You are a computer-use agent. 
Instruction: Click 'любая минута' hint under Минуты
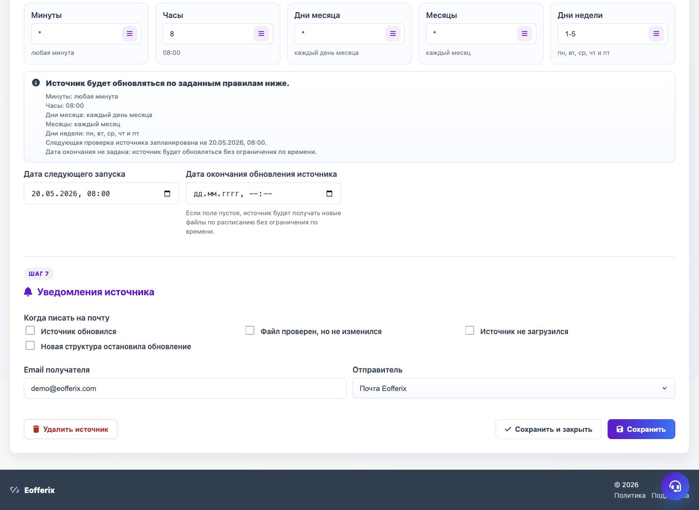[x=52, y=52]
